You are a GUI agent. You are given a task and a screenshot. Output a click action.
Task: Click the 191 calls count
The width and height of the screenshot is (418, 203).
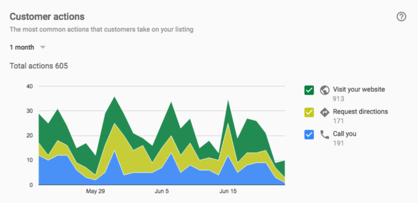click(338, 143)
